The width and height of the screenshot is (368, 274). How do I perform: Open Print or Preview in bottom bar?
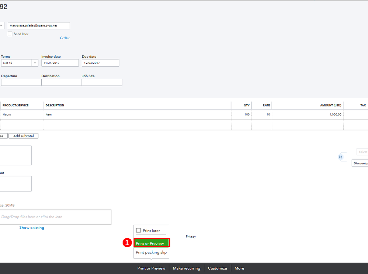(x=152, y=268)
